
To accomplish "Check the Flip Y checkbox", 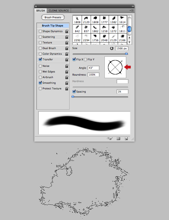I will pos(85,60).
